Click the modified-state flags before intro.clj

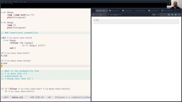(5, 97)
